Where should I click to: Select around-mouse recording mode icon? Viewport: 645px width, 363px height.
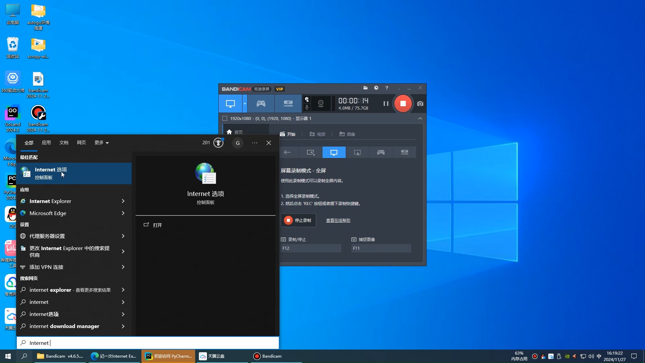(357, 152)
